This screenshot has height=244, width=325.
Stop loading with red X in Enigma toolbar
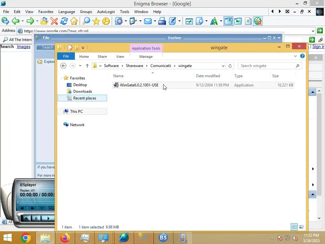(x=54, y=21)
